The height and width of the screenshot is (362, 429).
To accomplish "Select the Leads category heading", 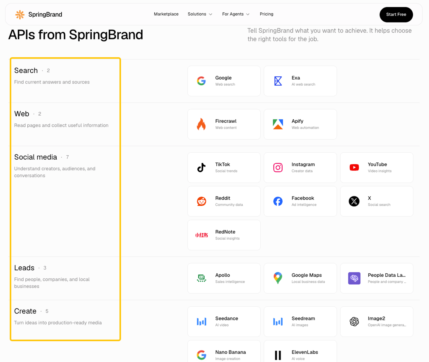I will [24, 268].
